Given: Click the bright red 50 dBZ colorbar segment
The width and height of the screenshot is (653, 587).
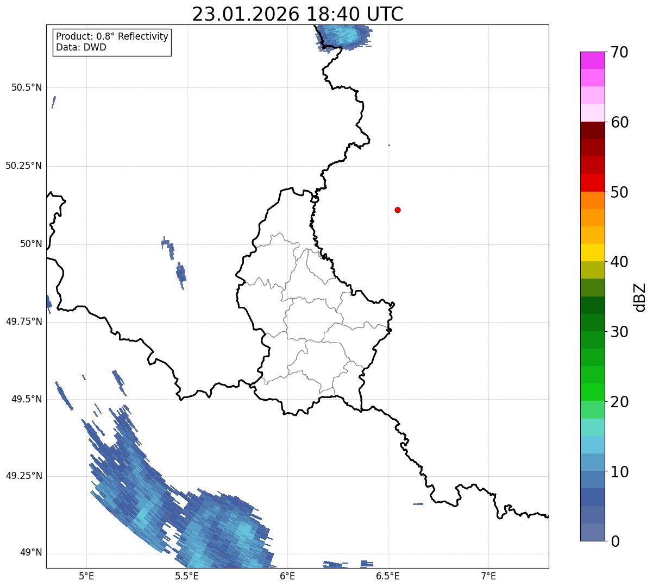Looking at the screenshot, I should click(x=592, y=183).
